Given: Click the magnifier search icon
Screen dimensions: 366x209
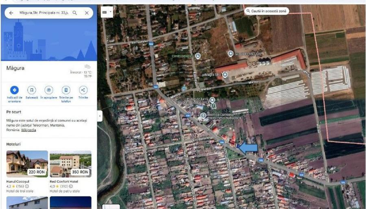Looking at the screenshot, I should point(75,13).
